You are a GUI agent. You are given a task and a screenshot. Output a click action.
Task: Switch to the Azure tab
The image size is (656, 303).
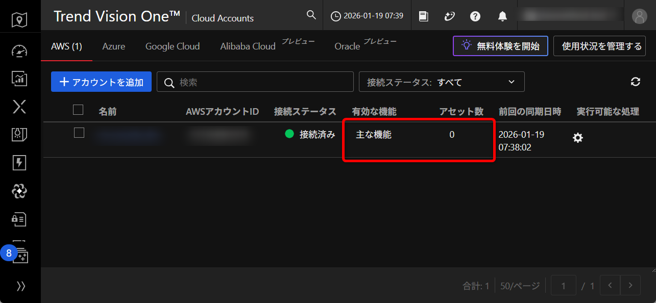tap(113, 46)
